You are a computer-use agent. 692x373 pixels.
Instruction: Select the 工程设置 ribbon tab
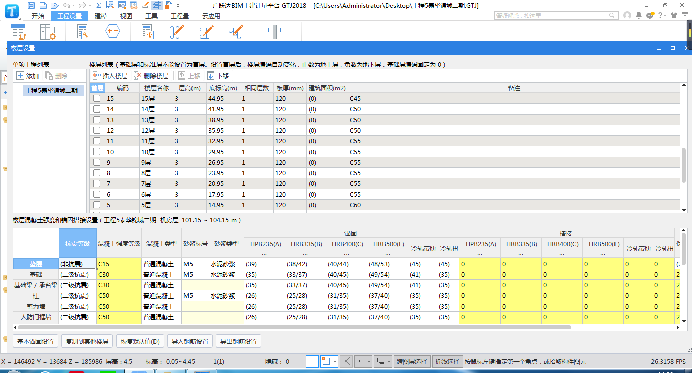tap(69, 16)
